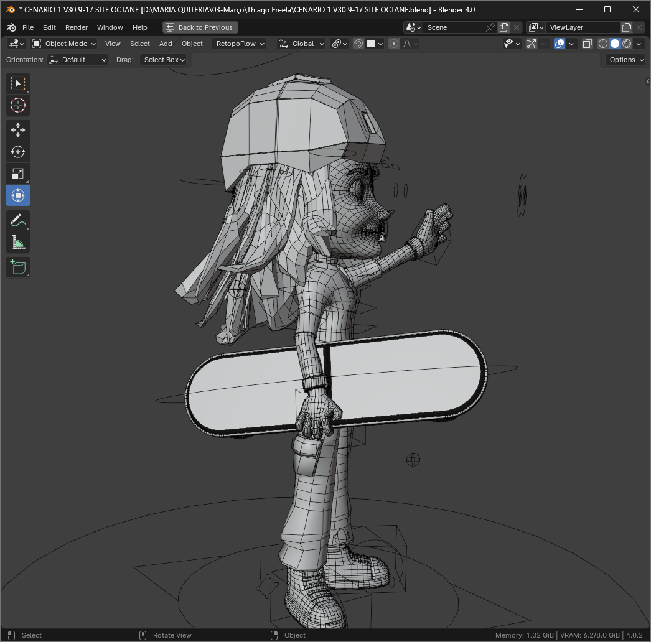Click the new scene duplicate icon

tap(504, 27)
